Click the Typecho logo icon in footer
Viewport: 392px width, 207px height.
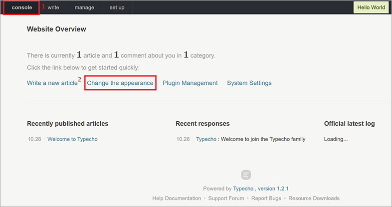tap(246, 175)
